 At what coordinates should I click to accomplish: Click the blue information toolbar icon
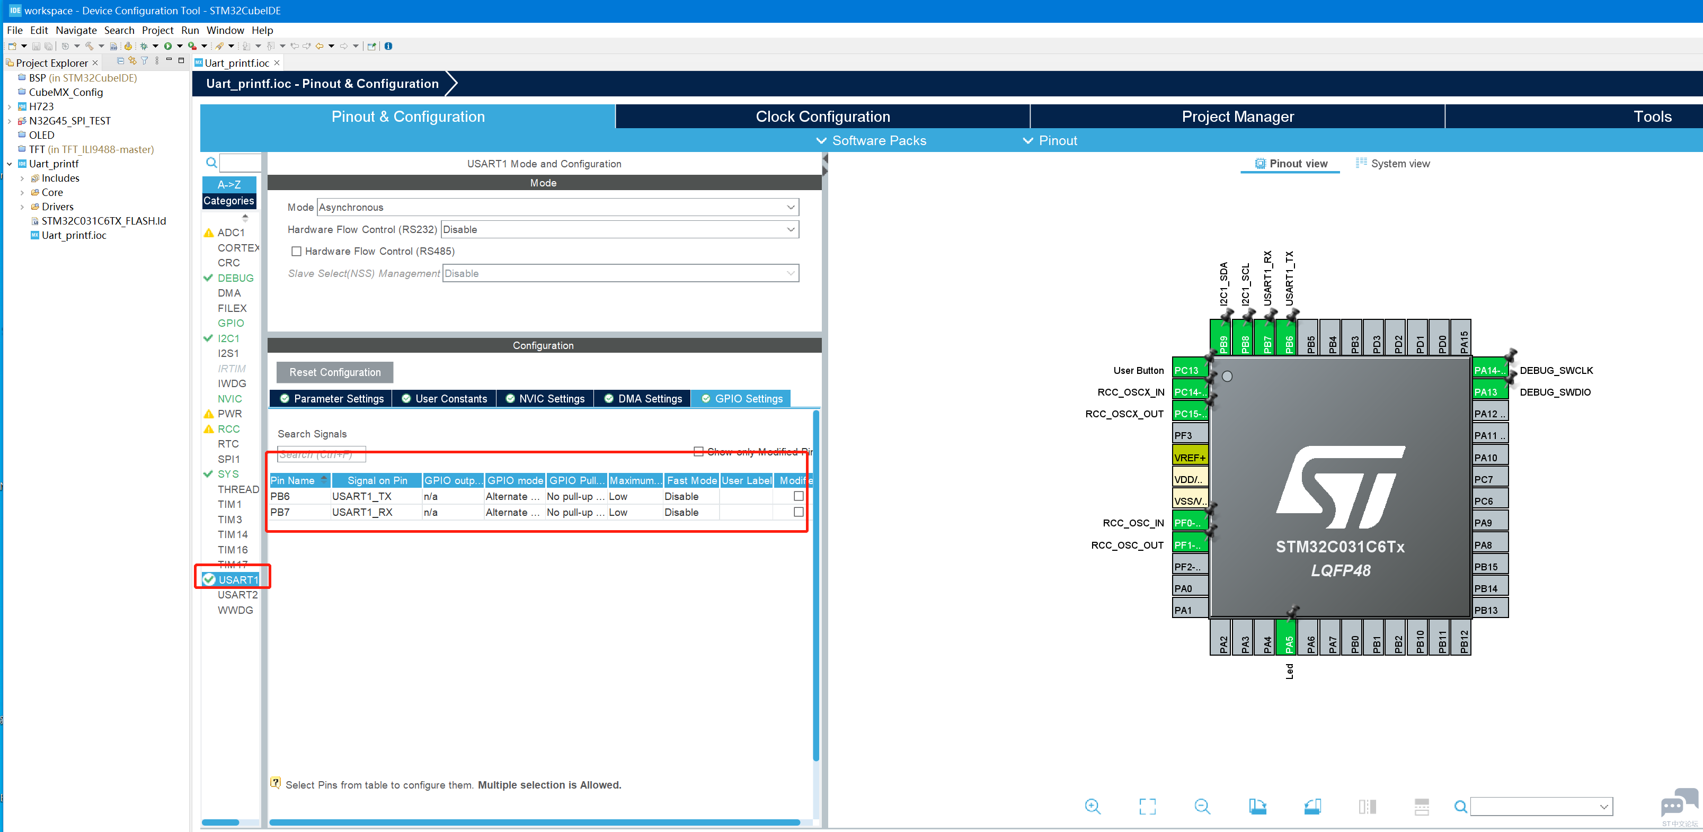coord(389,46)
